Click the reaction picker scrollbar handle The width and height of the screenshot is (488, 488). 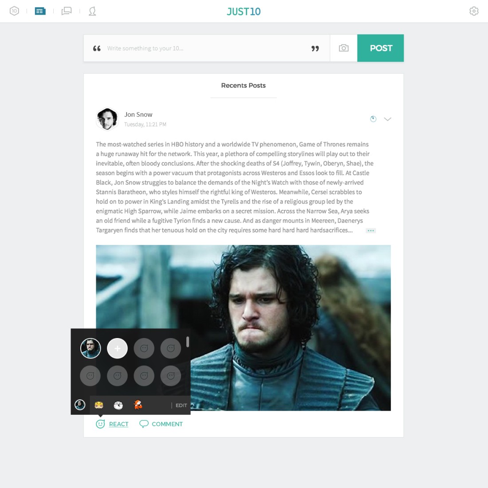188,342
